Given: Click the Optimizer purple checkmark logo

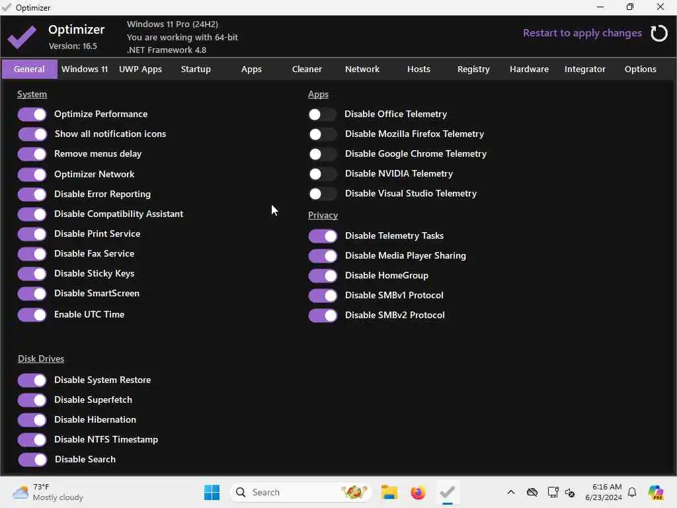Looking at the screenshot, I should pyautogui.click(x=22, y=37).
